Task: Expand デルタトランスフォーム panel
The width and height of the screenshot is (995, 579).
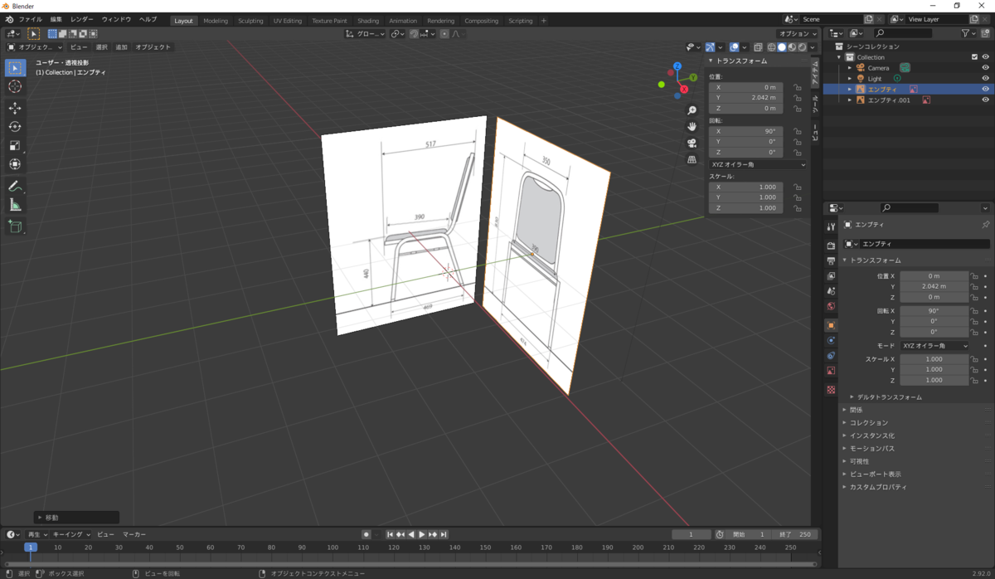Action: click(891, 397)
